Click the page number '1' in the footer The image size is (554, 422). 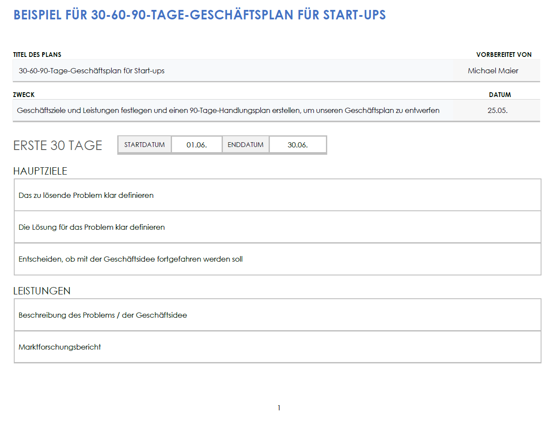pyautogui.click(x=279, y=408)
